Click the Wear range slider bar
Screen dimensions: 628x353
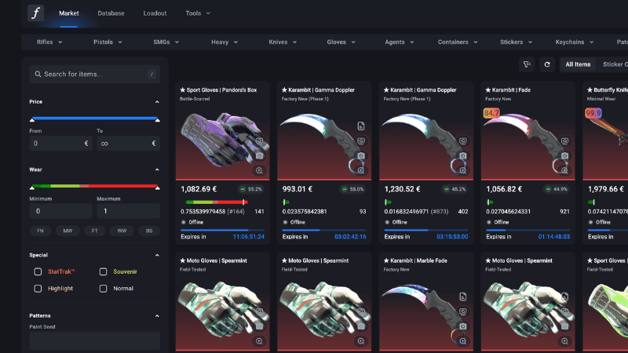tap(94, 187)
